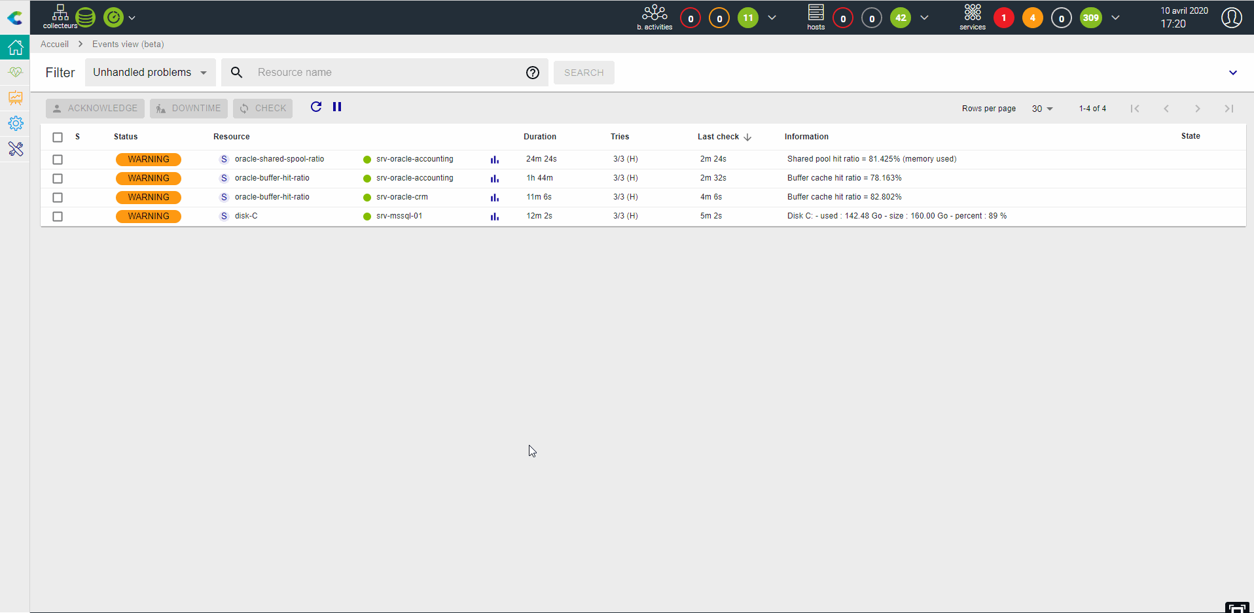Click the green latency gauge icon
This screenshot has width=1254, height=613.
[114, 17]
